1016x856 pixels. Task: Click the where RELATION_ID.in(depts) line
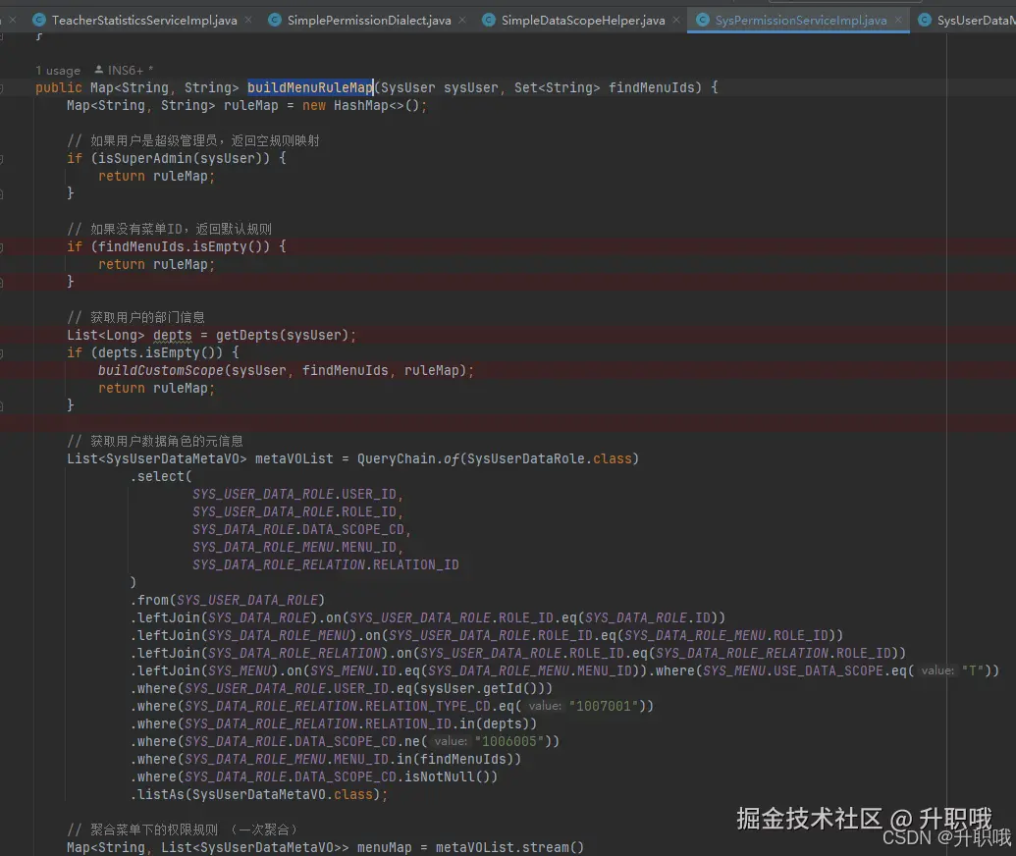(334, 723)
